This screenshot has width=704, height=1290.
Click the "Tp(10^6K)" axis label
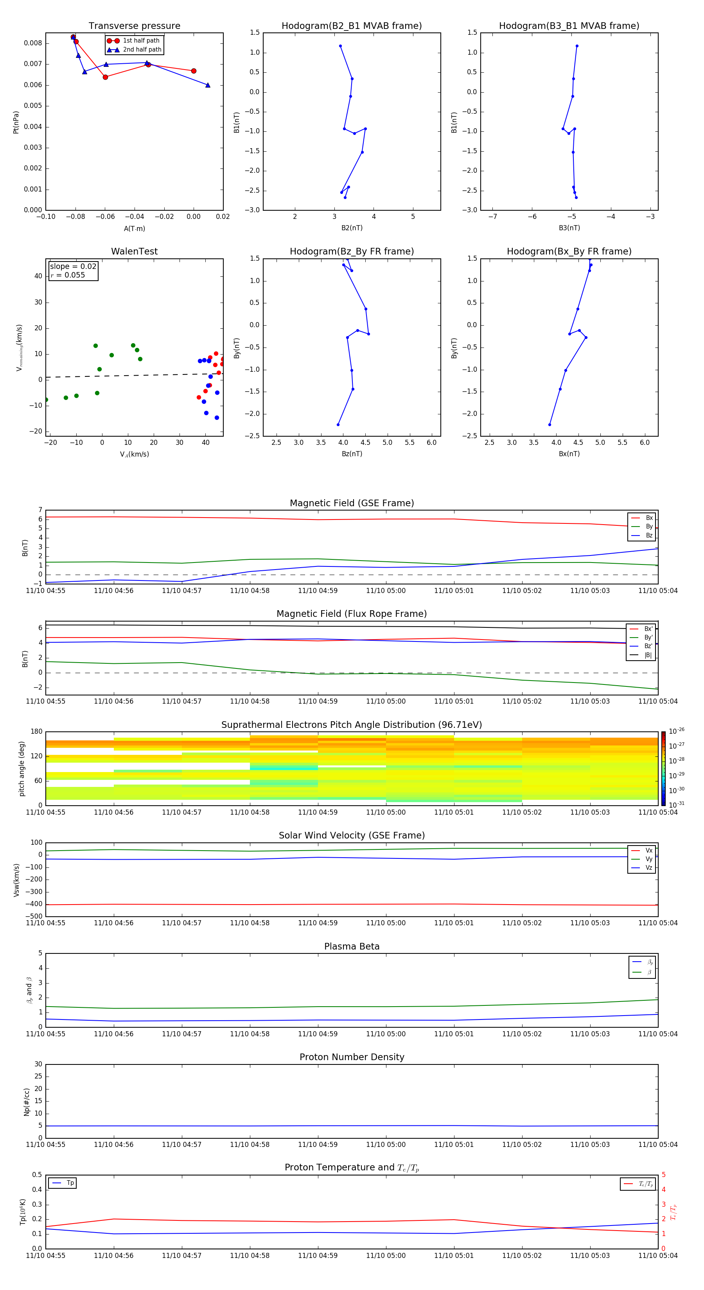tap(23, 1212)
